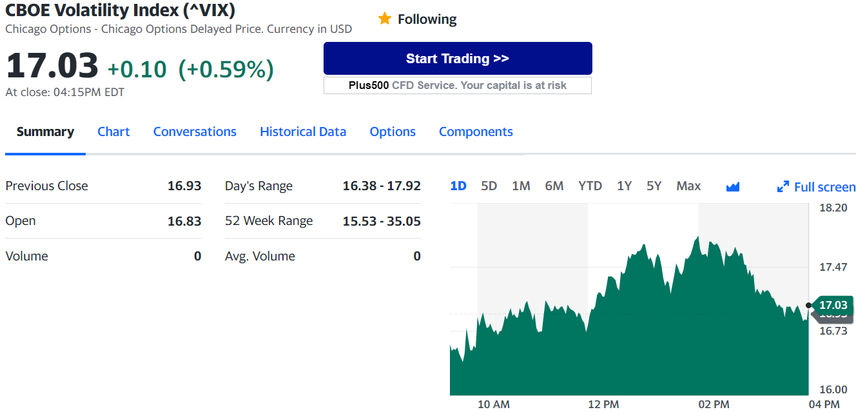Image resolution: width=856 pixels, height=412 pixels.
Task: Select the 1Y chart range
Action: [624, 186]
